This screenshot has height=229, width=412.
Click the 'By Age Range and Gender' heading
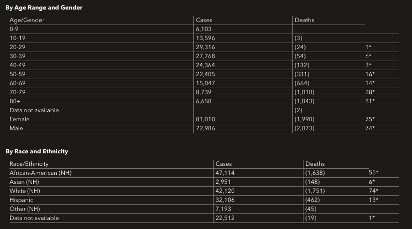pyautogui.click(x=44, y=8)
